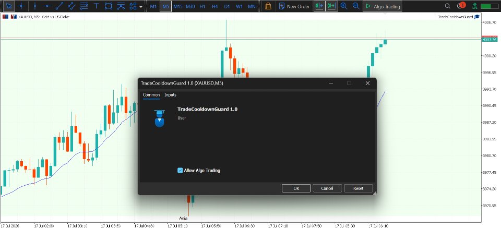Close the TradeCooldownGuard dialog
The height and width of the screenshot is (228, 501).
click(367, 83)
